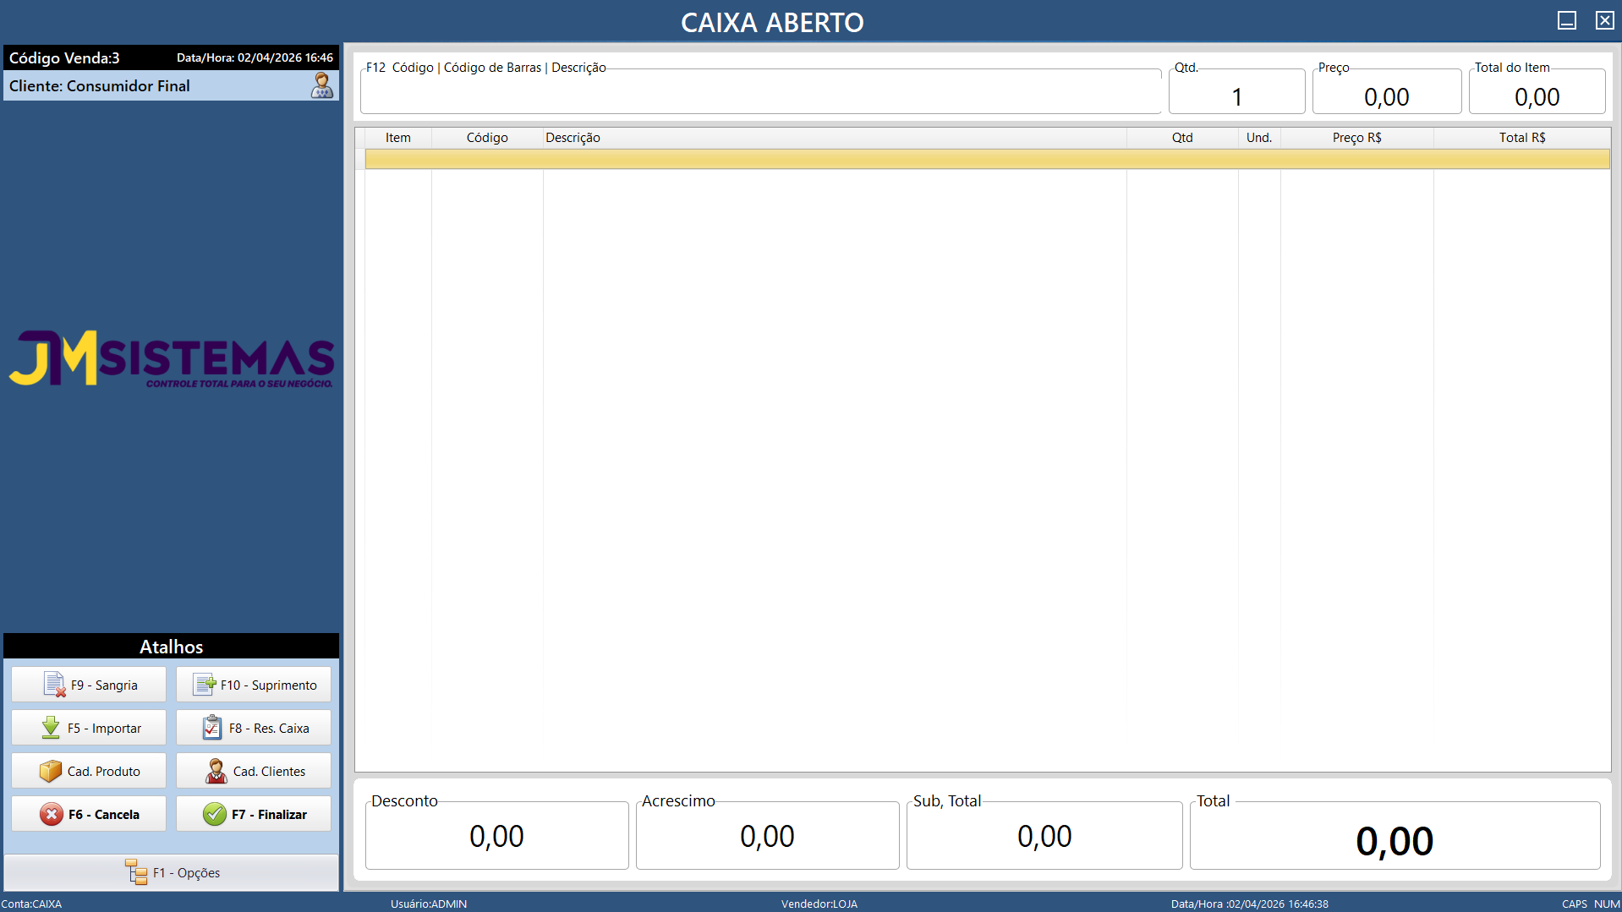Select the highlighted yellow row in items grid
Screen dimensions: 1622x912
986,159
